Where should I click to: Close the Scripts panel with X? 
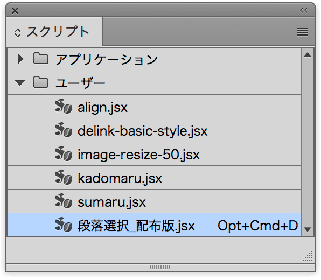pyautogui.click(x=15, y=11)
